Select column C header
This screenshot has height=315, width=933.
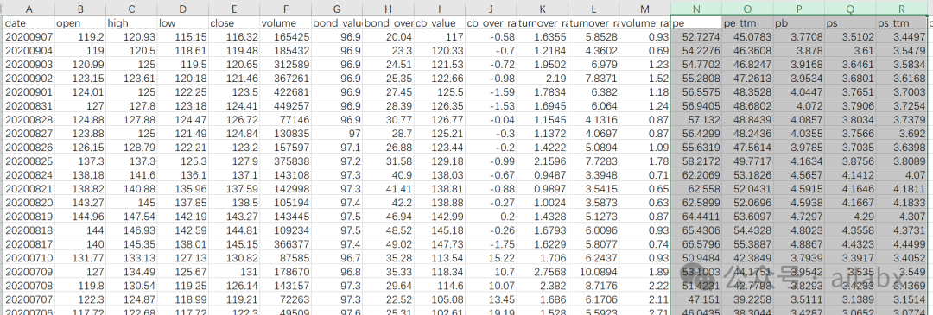click(x=131, y=9)
